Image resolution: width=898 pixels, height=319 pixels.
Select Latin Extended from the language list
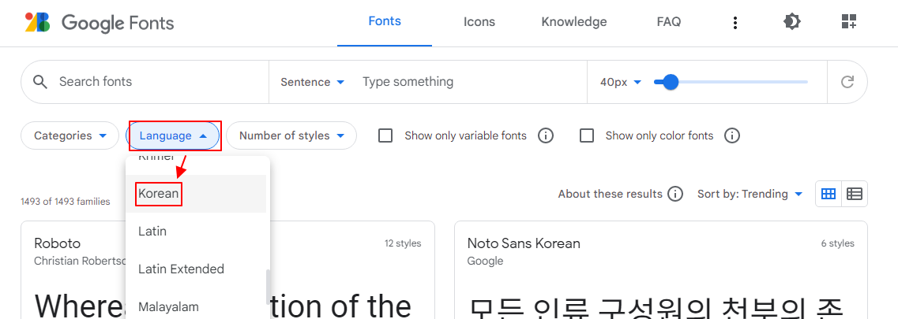[196, 269]
